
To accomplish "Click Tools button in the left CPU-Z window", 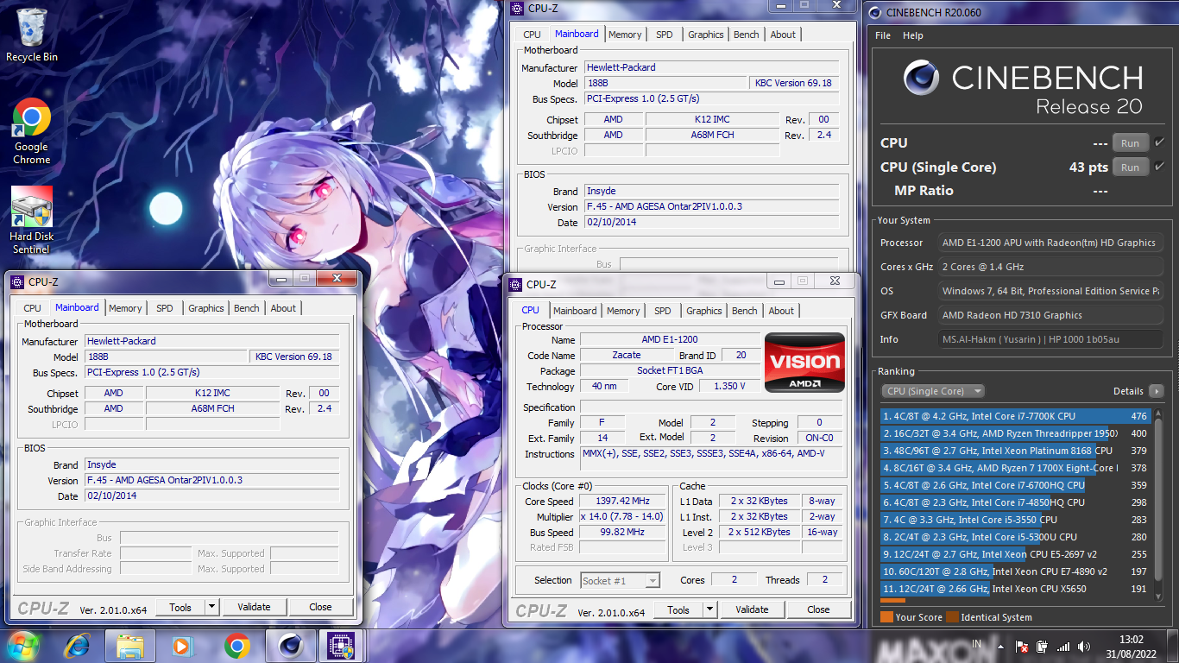I will click(180, 607).
